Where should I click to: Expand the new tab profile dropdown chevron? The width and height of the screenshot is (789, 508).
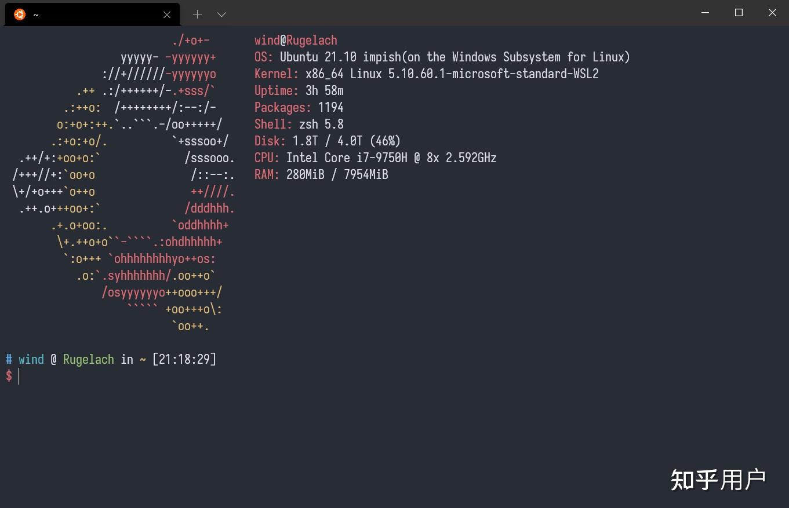pyautogui.click(x=221, y=14)
